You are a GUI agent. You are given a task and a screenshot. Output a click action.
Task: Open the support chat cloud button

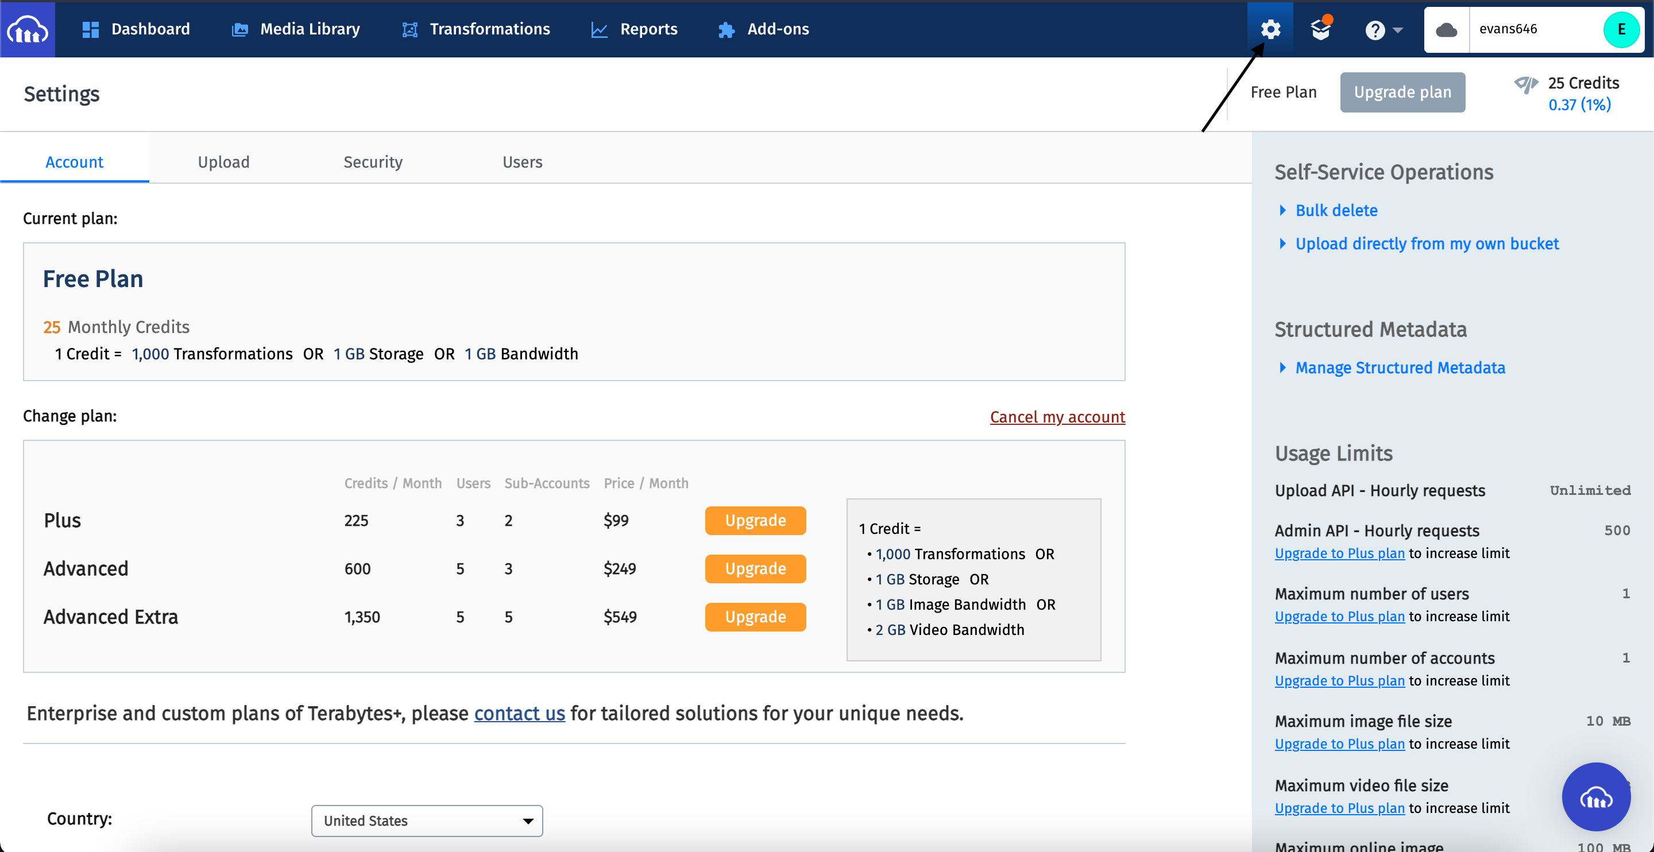(x=1596, y=797)
